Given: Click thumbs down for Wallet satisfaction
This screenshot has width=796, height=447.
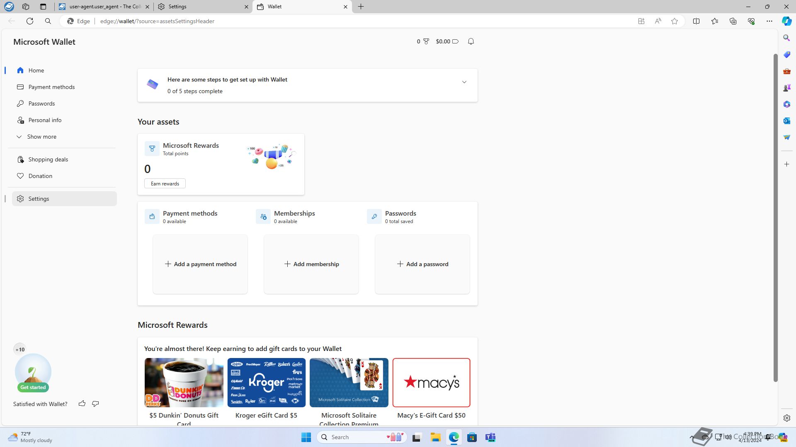Looking at the screenshot, I should 95,404.
